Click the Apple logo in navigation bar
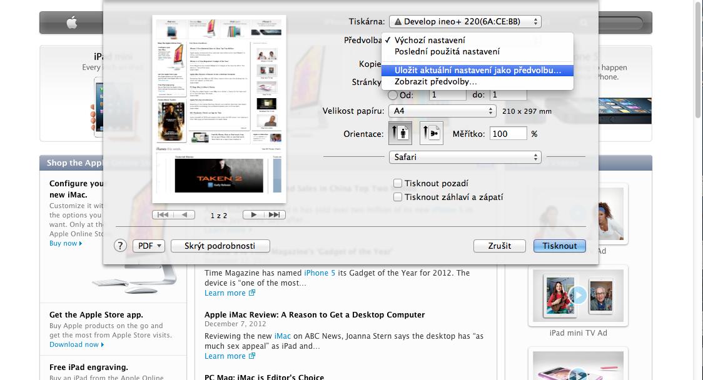 [x=72, y=22]
